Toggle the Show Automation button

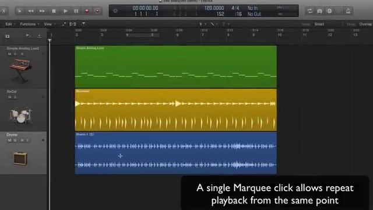point(64,24)
